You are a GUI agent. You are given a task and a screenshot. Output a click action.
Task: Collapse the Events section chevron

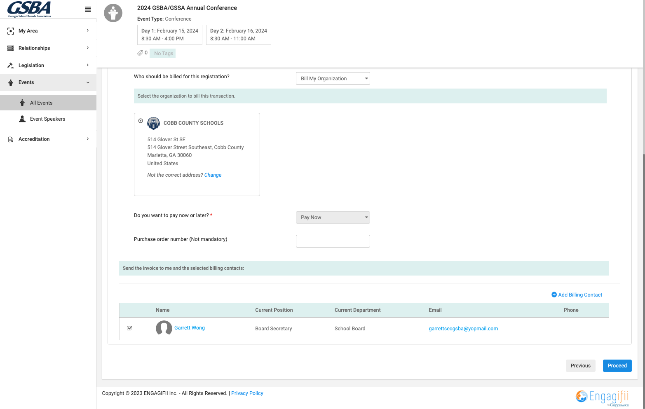click(88, 82)
